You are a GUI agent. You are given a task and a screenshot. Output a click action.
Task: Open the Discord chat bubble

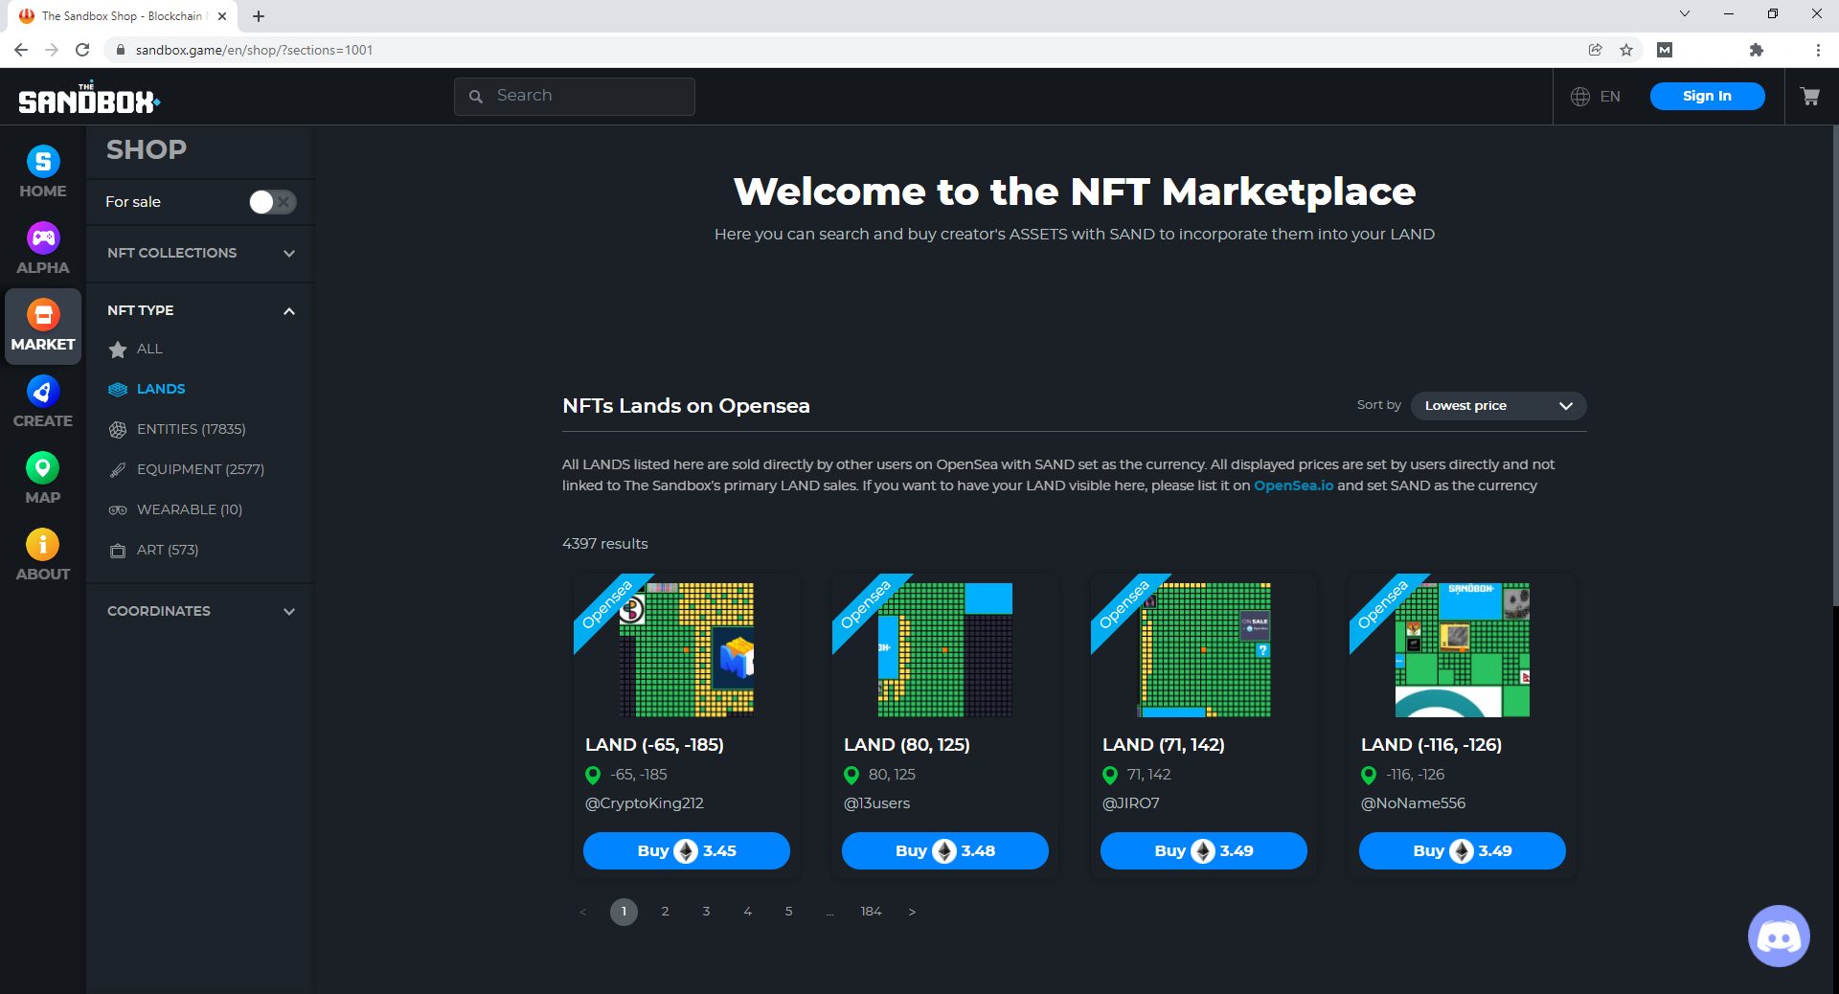click(1779, 937)
